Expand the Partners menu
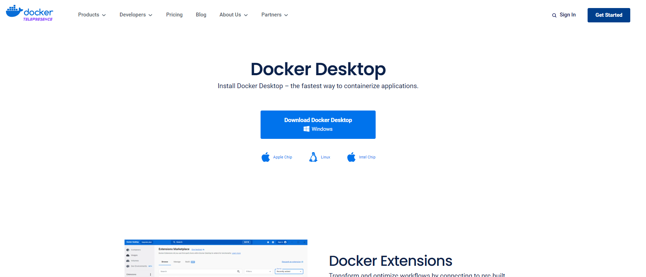 click(x=274, y=15)
